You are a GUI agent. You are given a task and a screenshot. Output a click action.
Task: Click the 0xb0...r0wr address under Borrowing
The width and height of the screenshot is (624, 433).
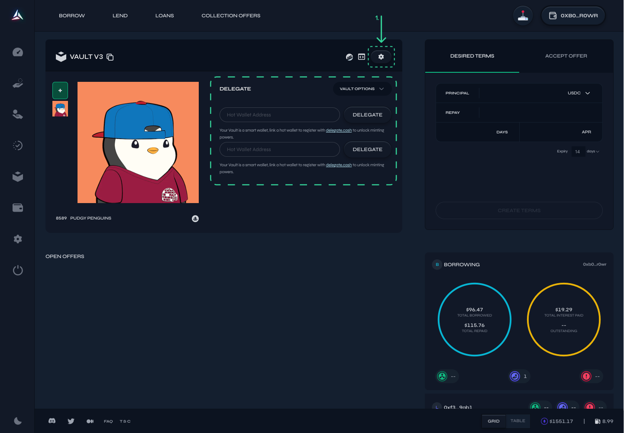[x=595, y=264]
